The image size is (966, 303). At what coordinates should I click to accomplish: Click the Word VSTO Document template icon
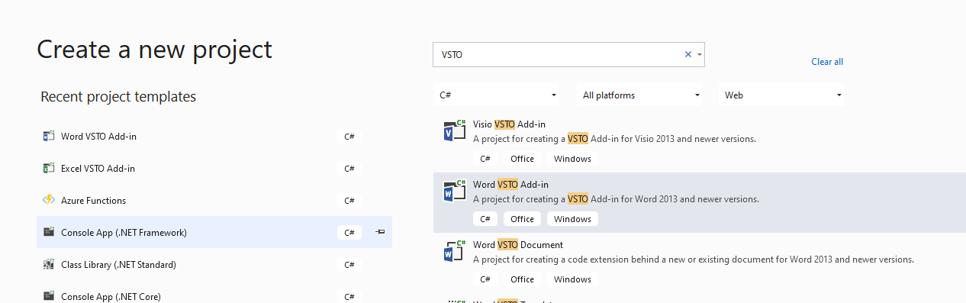[x=454, y=251]
